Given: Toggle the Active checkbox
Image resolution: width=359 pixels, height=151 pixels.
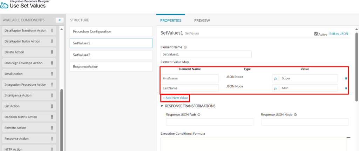Looking at the screenshot, I should pyautogui.click(x=316, y=34).
